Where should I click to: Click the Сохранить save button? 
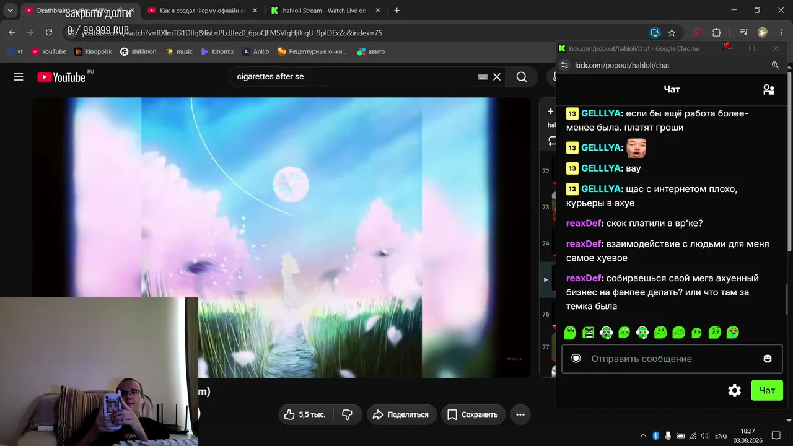(473, 414)
